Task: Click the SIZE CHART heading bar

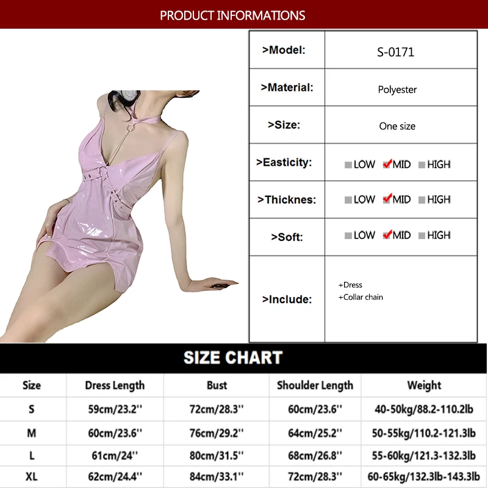Action: (243, 358)
